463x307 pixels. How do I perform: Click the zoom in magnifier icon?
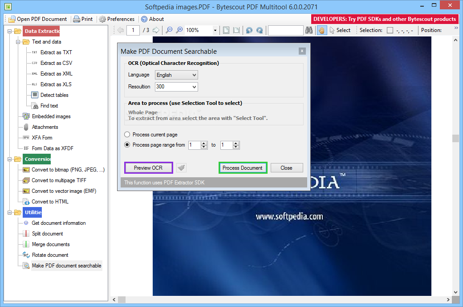click(179, 30)
